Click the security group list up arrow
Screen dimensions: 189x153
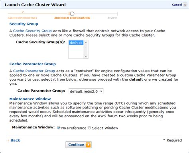[86, 43]
